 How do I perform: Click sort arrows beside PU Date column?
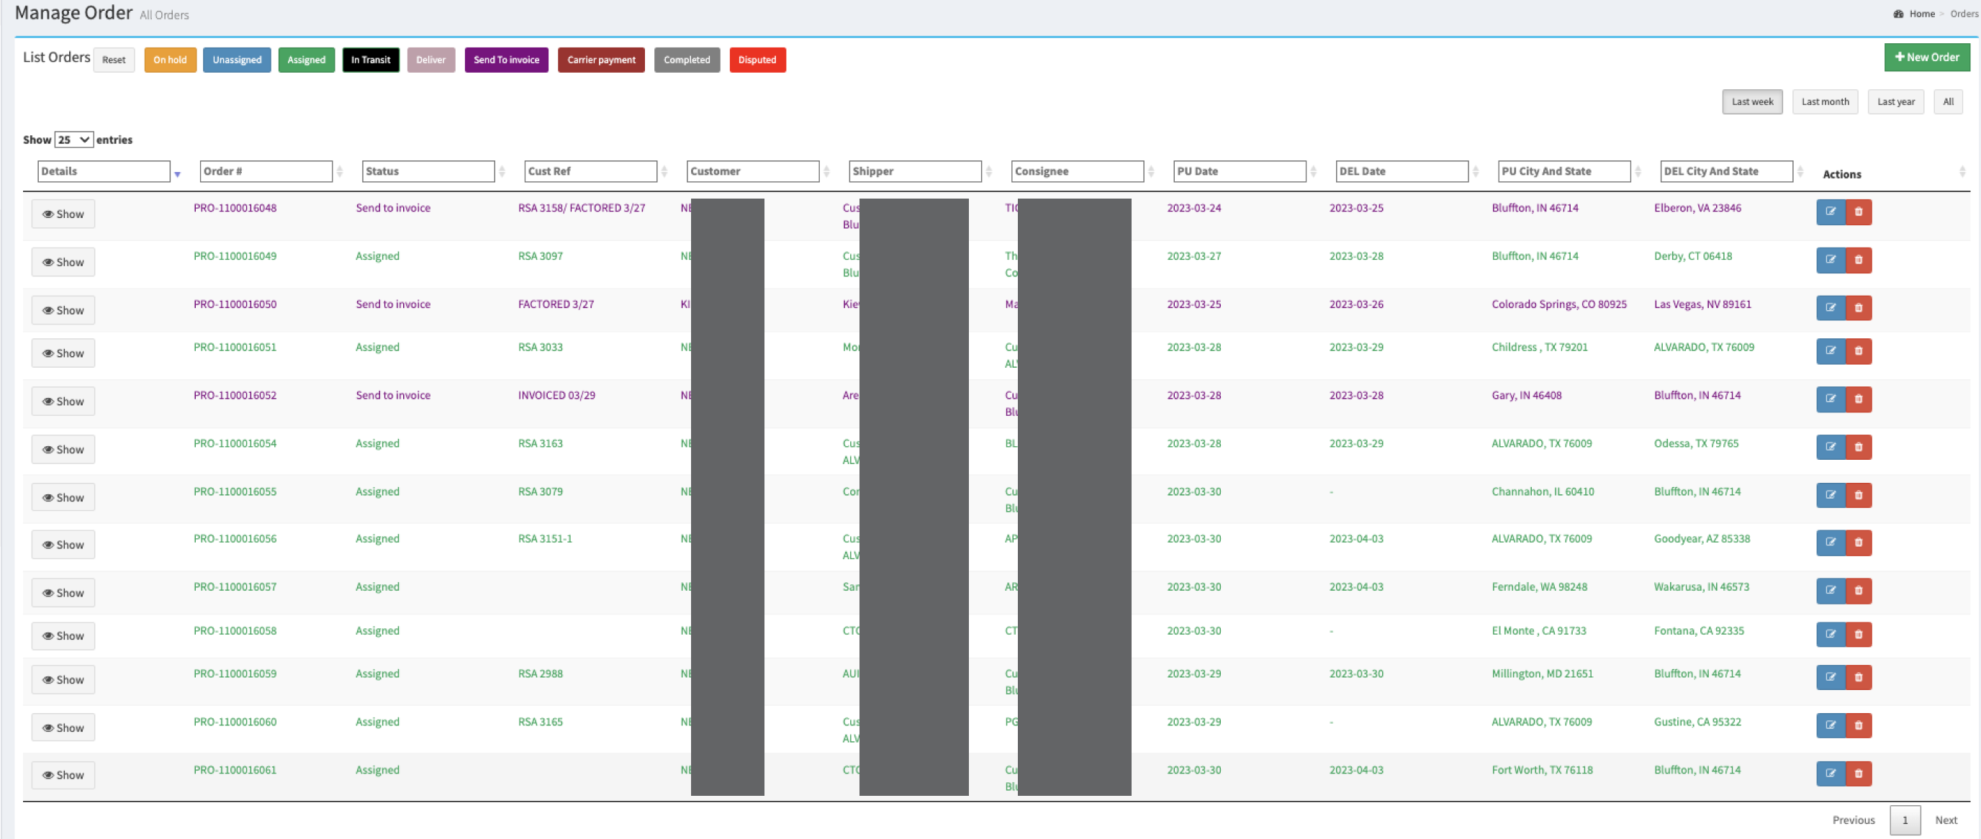1314,171
